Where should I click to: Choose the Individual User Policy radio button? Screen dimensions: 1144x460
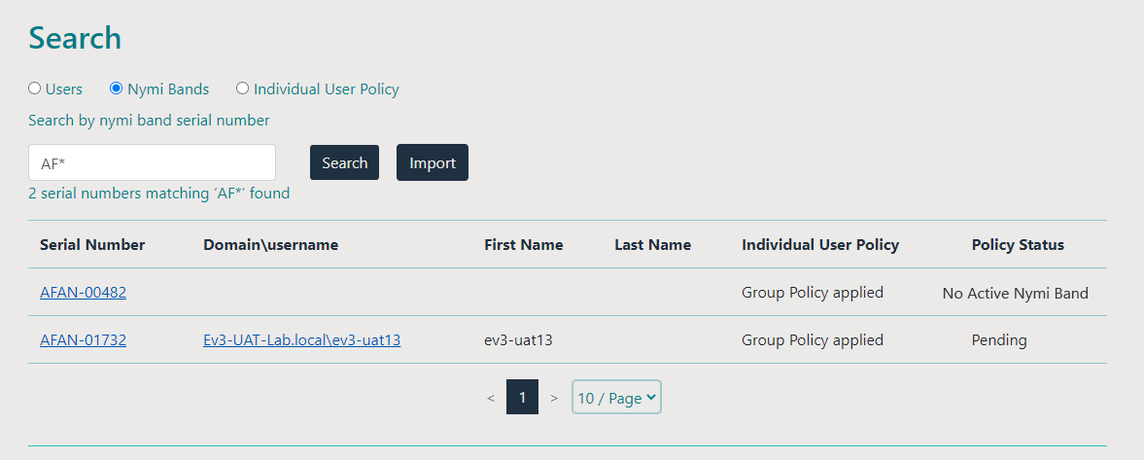click(x=243, y=88)
